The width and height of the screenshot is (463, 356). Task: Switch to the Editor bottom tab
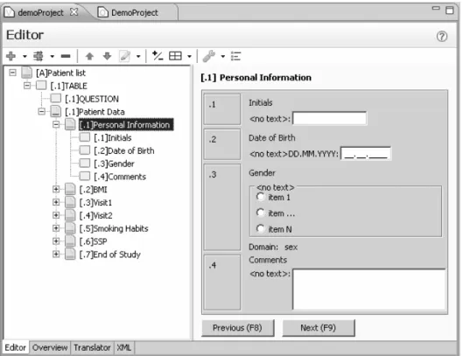click(16, 347)
